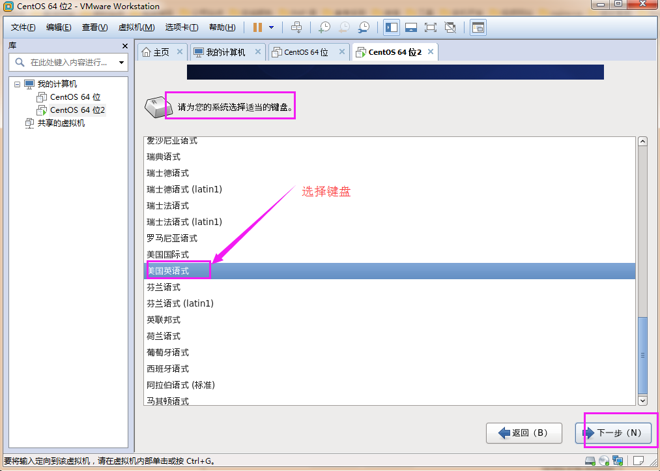
Task: Click the keyboard list scrollbar thumb
Action: point(642,354)
